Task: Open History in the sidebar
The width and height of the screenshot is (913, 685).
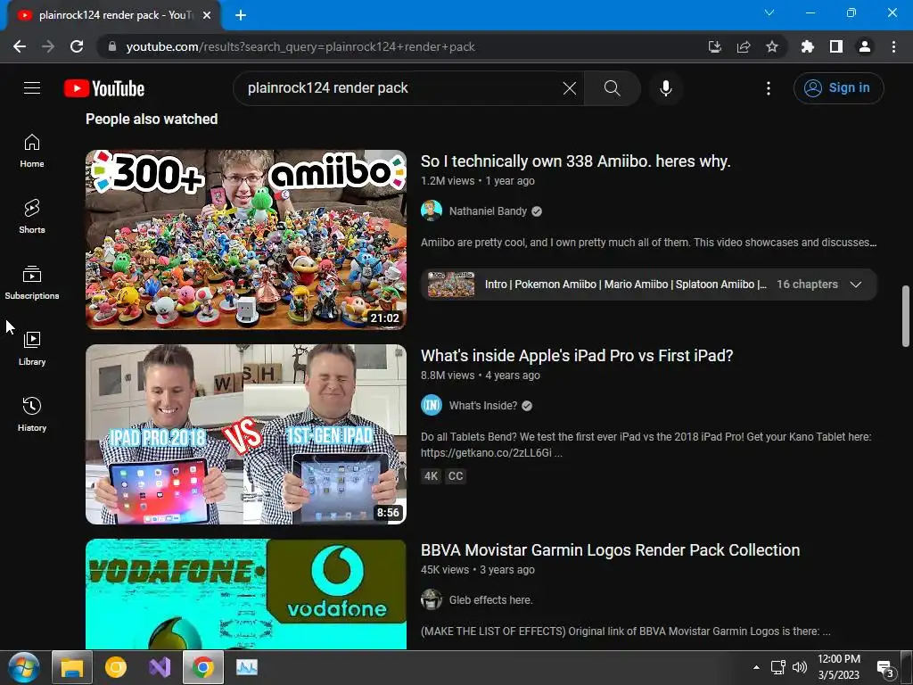Action: tap(32, 414)
